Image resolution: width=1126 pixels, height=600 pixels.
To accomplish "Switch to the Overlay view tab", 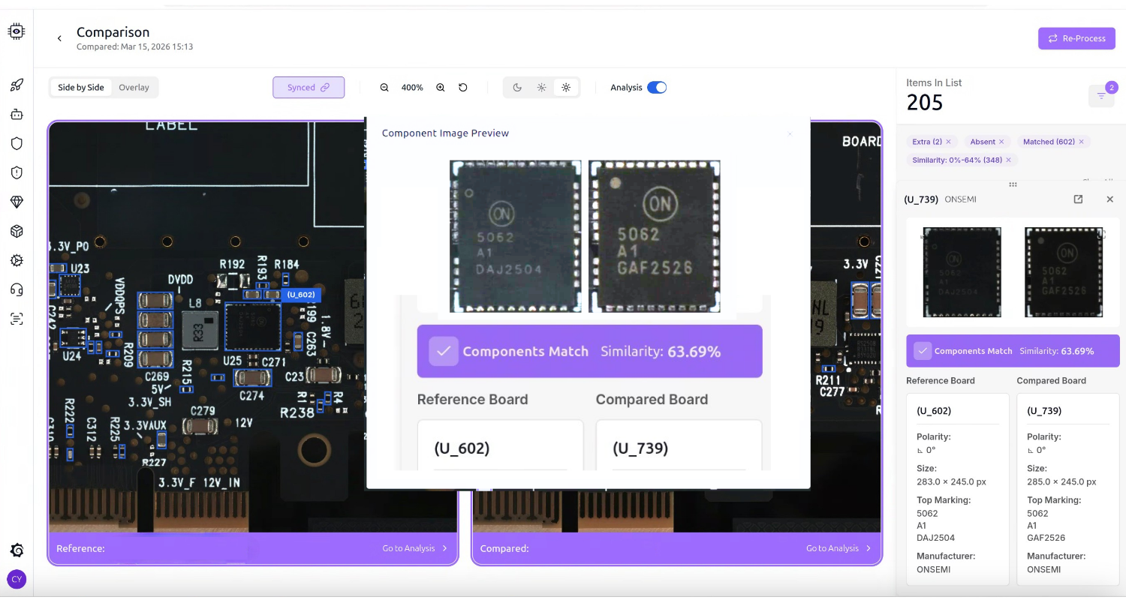I will (134, 88).
